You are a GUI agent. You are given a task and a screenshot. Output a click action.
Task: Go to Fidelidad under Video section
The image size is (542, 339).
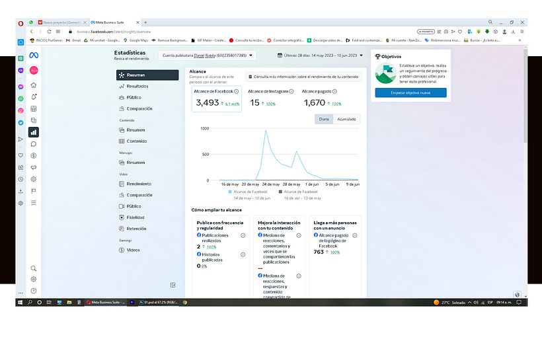point(135,217)
